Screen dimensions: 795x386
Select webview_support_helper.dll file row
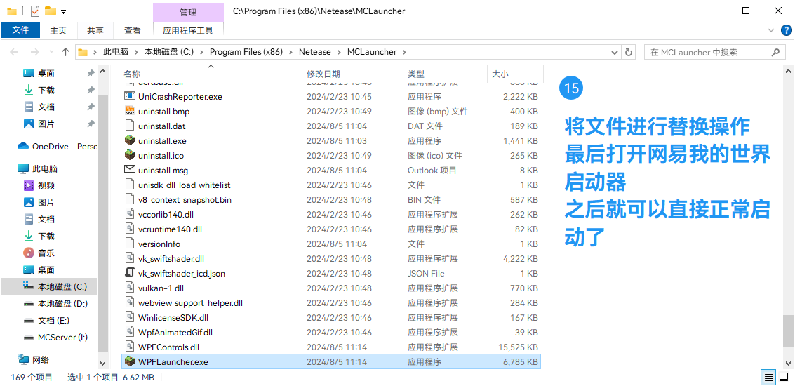click(331, 302)
